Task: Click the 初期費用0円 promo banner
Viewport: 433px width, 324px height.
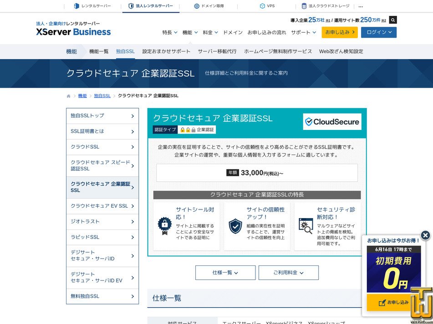Action: point(394,270)
